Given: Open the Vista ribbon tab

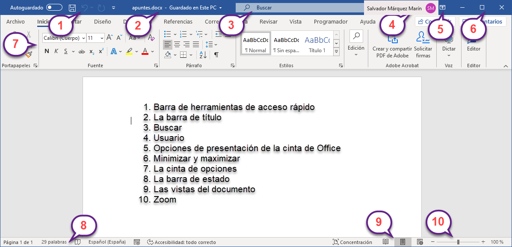Looking at the screenshot, I should (295, 22).
